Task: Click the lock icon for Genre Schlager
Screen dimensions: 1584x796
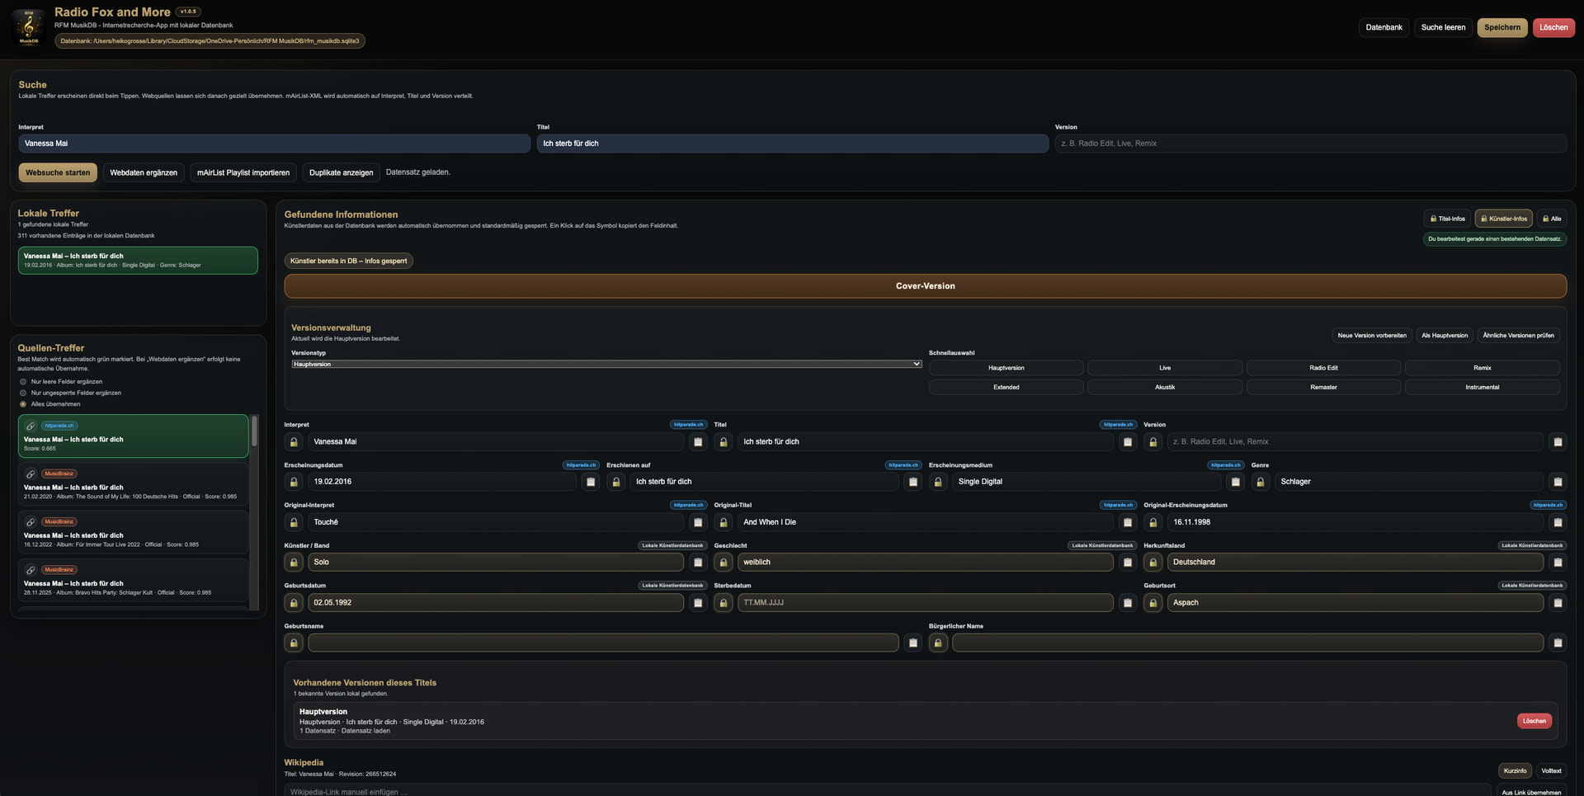Action: coord(1261,482)
